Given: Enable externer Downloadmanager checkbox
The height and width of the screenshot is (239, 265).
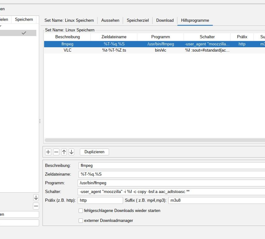Looking at the screenshot, I should point(81,221).
